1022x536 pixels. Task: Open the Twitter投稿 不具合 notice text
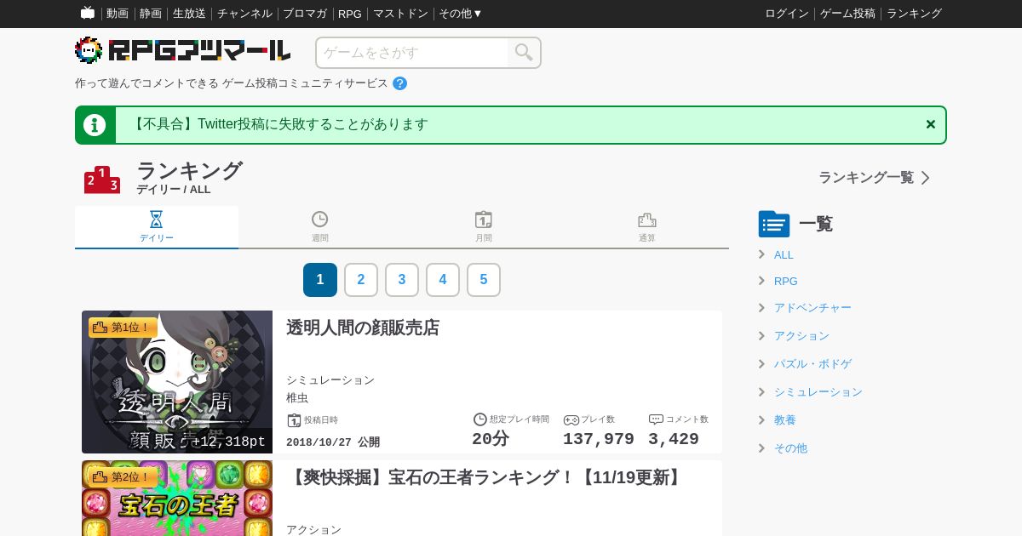coord(278,125)
